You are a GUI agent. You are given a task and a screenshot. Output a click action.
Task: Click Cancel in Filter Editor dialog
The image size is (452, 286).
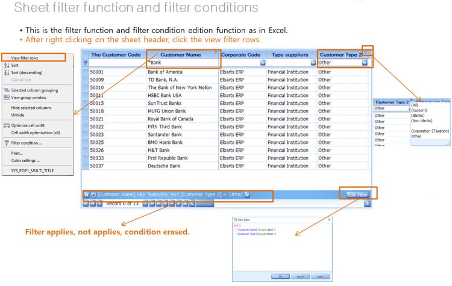coord(300,276)
